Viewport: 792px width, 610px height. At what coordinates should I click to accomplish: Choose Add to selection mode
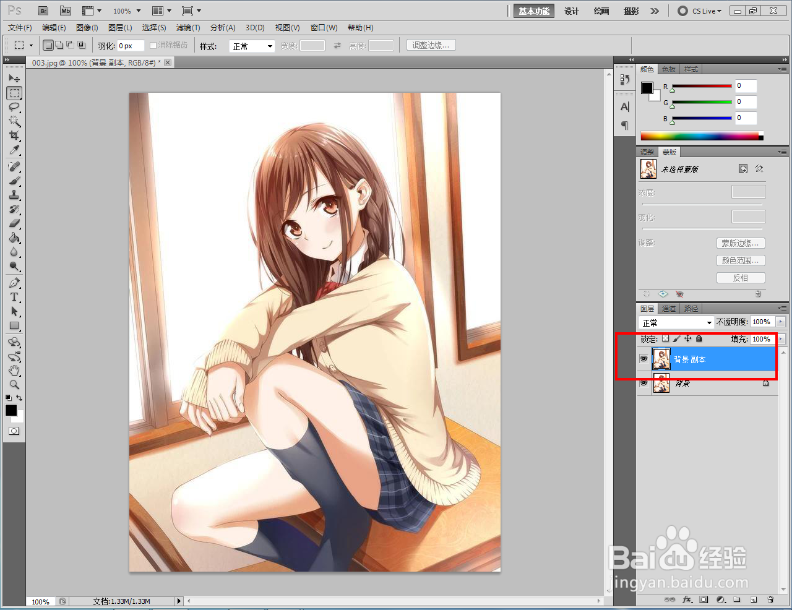coord(59,45)
